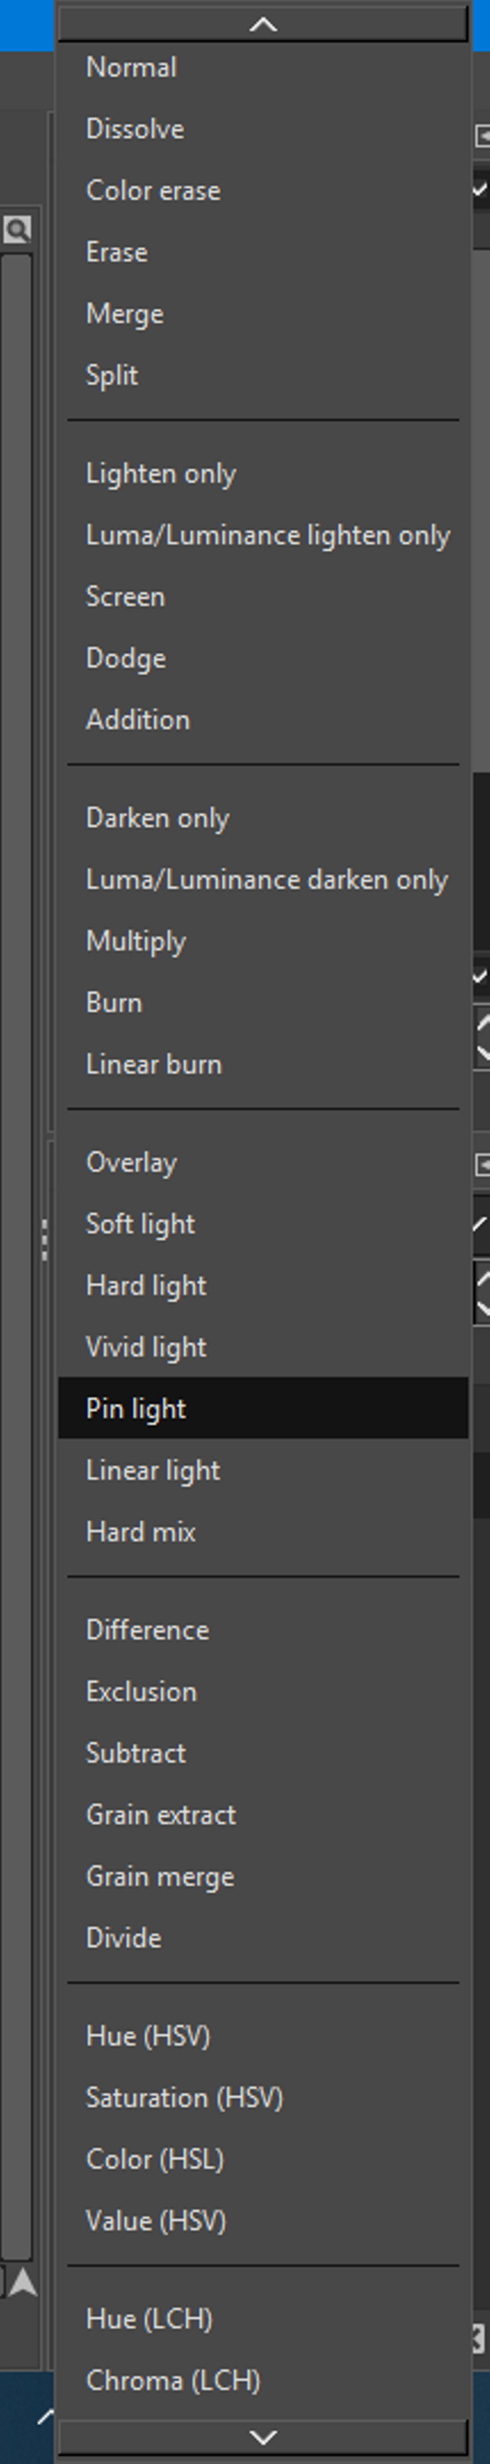
Task: Select the Normal blend mode
Action: (x=263, y=68)
